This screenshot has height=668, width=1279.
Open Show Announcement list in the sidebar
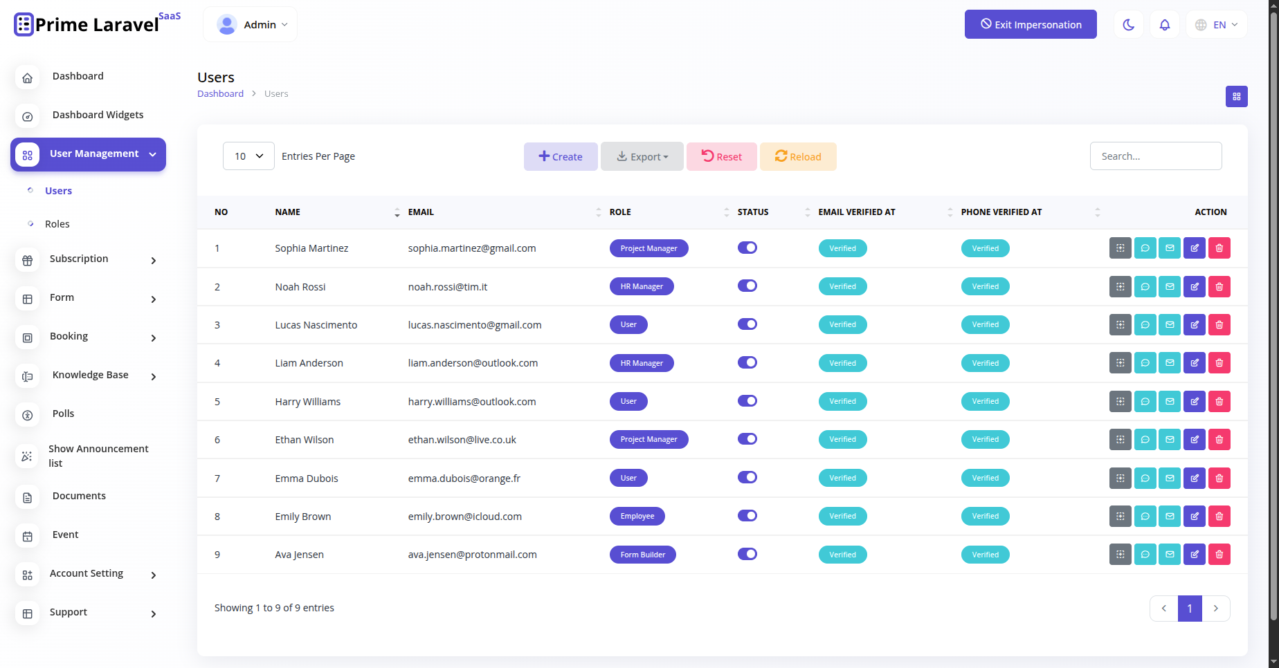[89, 456]
